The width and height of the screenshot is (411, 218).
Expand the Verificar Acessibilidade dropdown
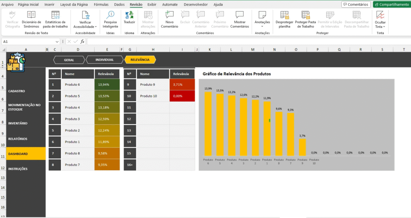pos(96,27)
